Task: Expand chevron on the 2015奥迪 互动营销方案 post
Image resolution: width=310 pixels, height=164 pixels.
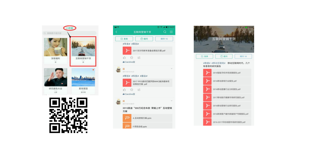Action: (x=171, y=101)
